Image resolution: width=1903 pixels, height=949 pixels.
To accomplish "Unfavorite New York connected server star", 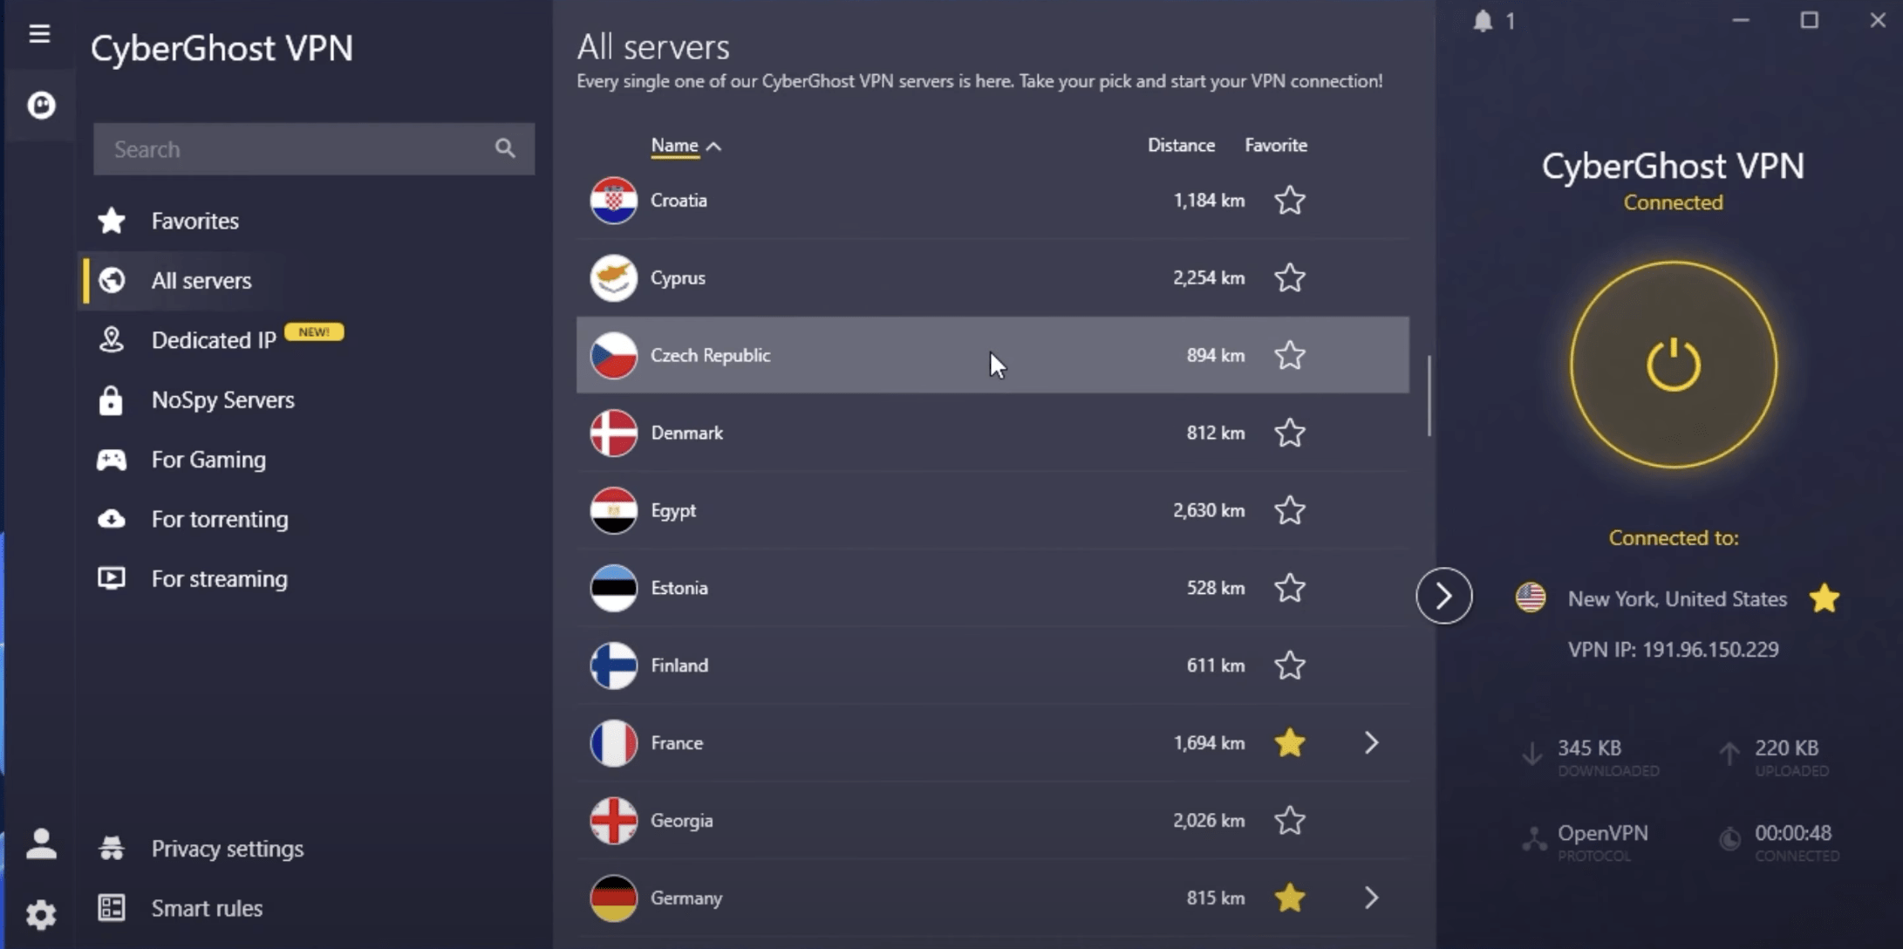I will [1824, 599].
